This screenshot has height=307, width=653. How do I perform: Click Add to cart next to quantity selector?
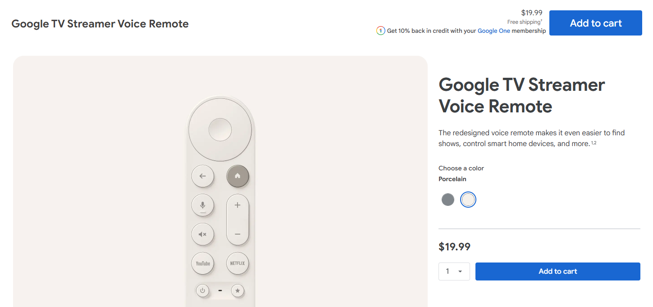point(557,271)
